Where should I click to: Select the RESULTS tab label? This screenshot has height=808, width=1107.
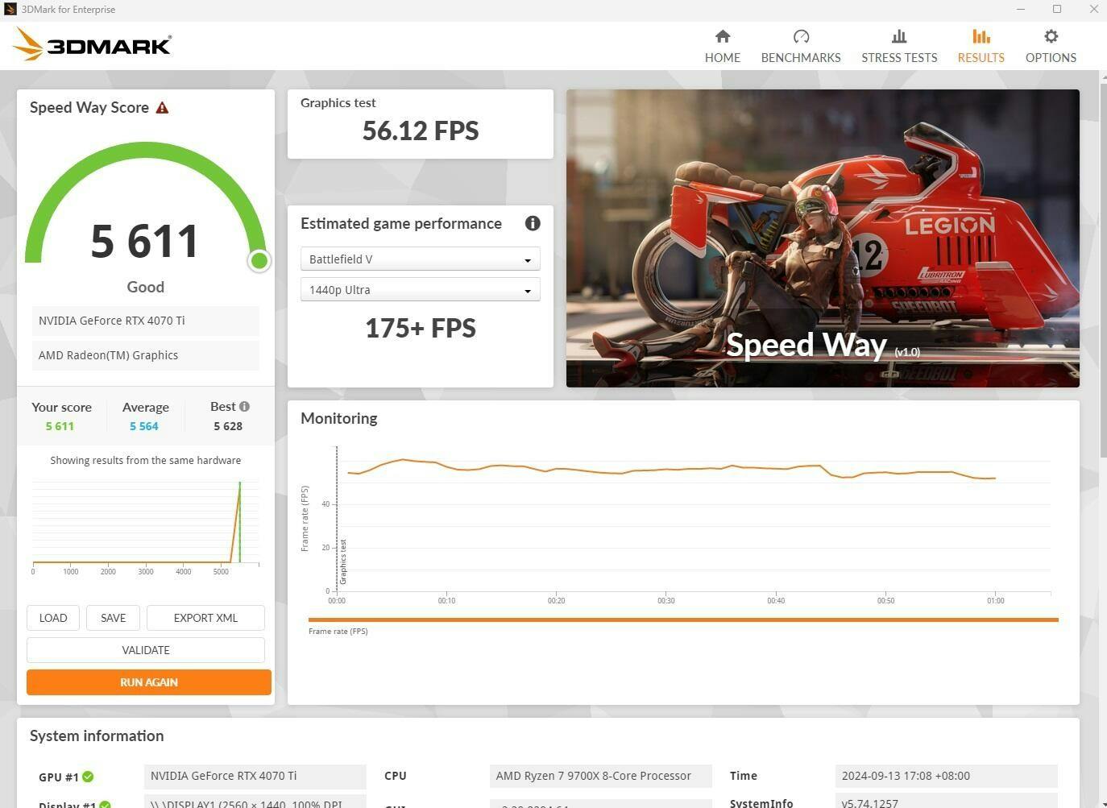[981, 58]
